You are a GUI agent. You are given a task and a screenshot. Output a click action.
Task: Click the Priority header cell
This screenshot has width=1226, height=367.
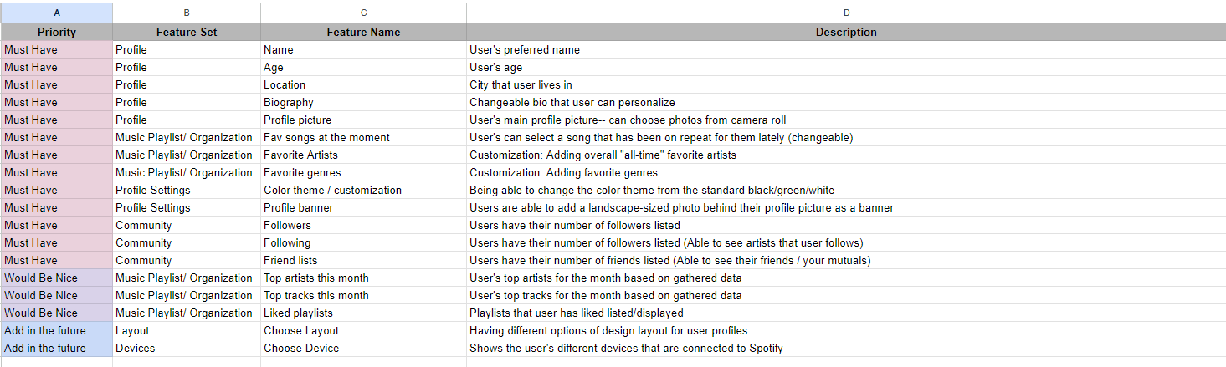pyautogui.click(x=56, y=32)
